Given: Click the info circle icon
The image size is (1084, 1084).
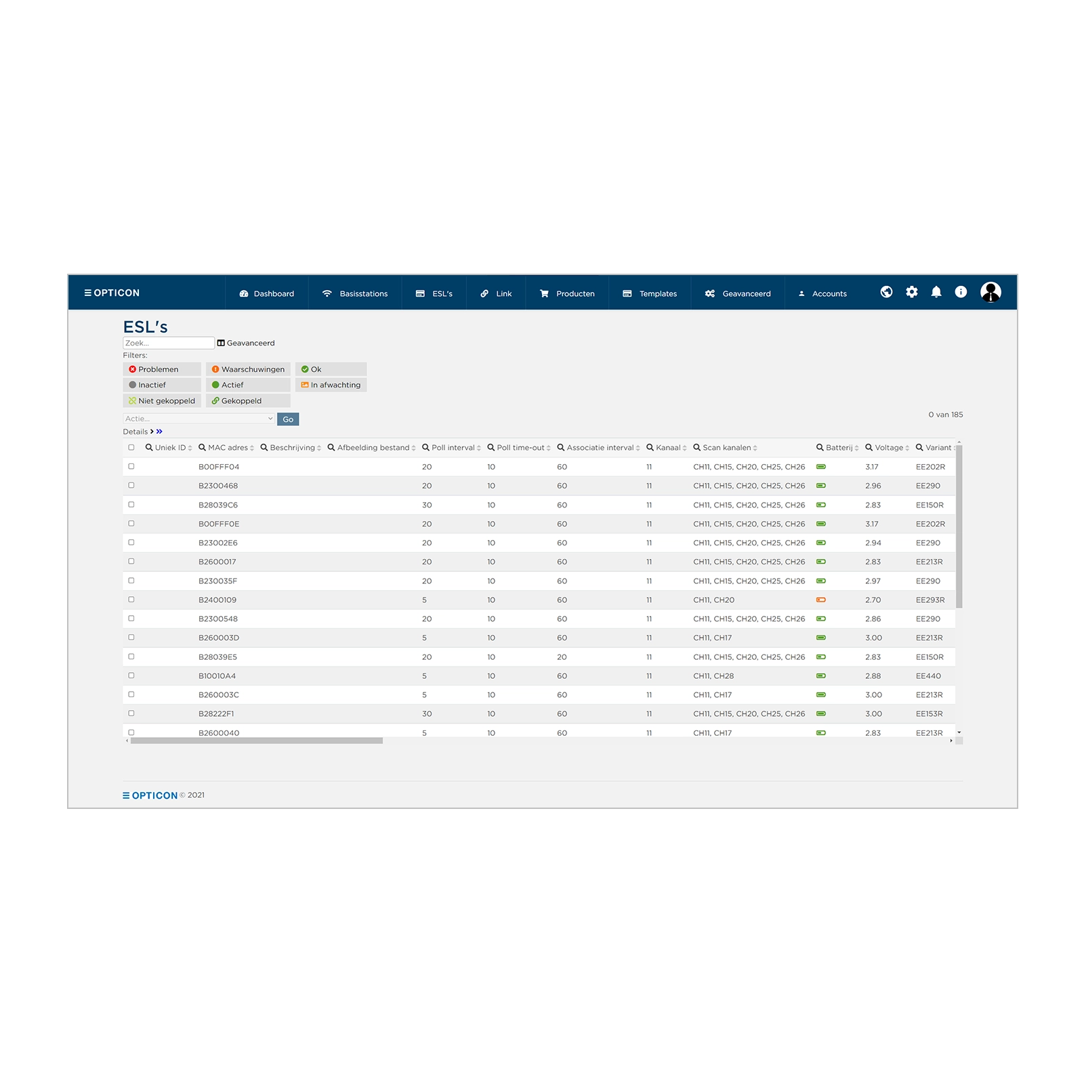Looking at the screenshot, I should [x=961, y=292].
